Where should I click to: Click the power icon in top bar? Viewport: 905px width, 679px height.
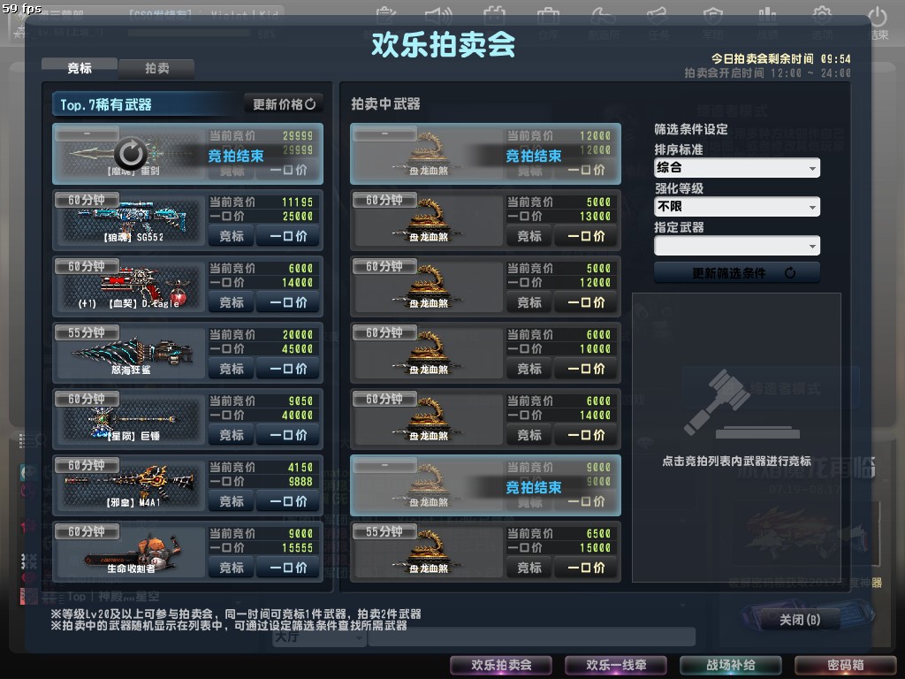point(877,16)
